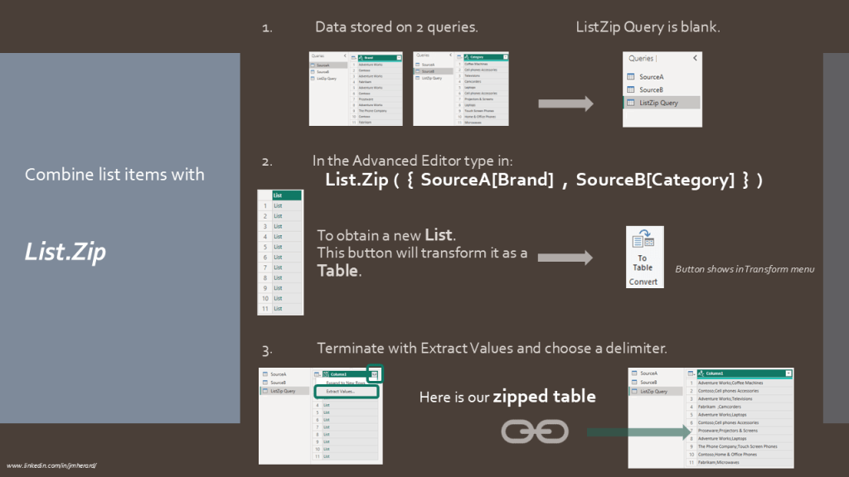This screenshot has width=849, height=477.
Task: Click the table corner icon beside the Category header
Action: [460, 57]
